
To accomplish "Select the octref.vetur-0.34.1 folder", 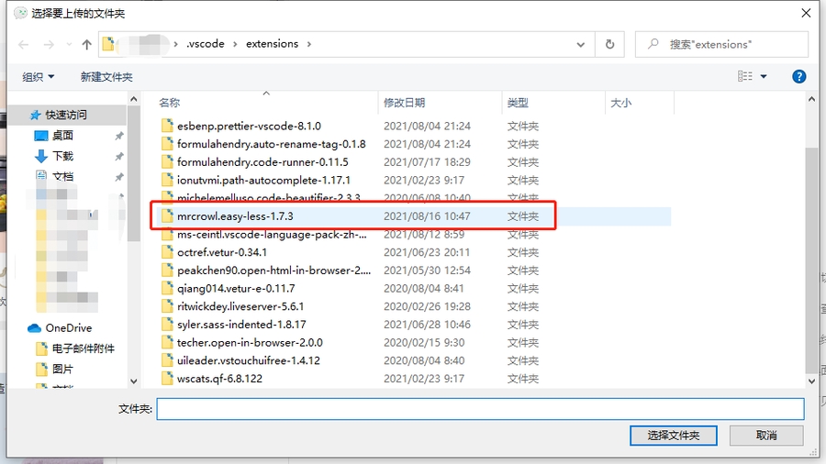I will [x=222, y=252].
